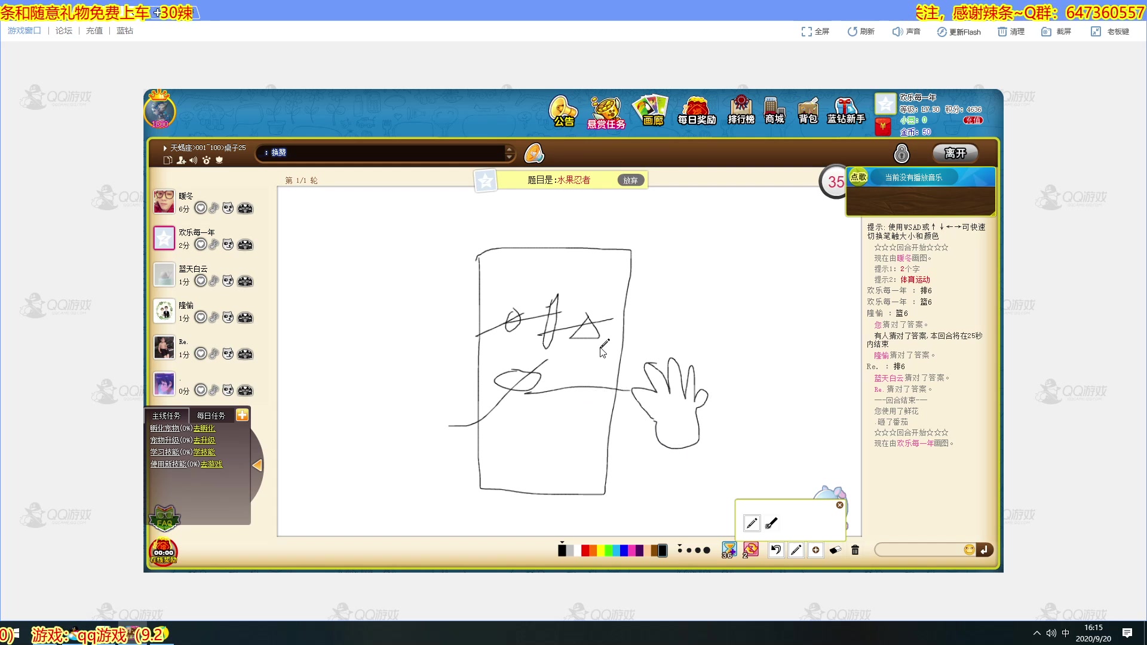Open the 背包 backpack
Image resolution: width=1147 pixels, height=645 pixels.
click(x=808, y=111)
